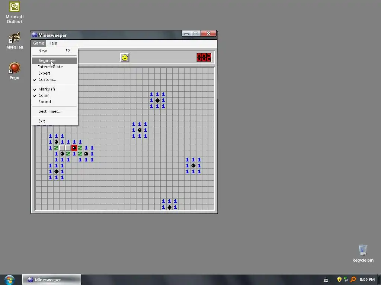Click the orange magnifier tray icon
The height and width of the screenshot is (285, 381).
pos(353,279)
